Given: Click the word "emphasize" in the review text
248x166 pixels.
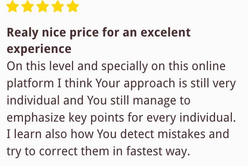Looking at the screenshot, I should point(36,118).
